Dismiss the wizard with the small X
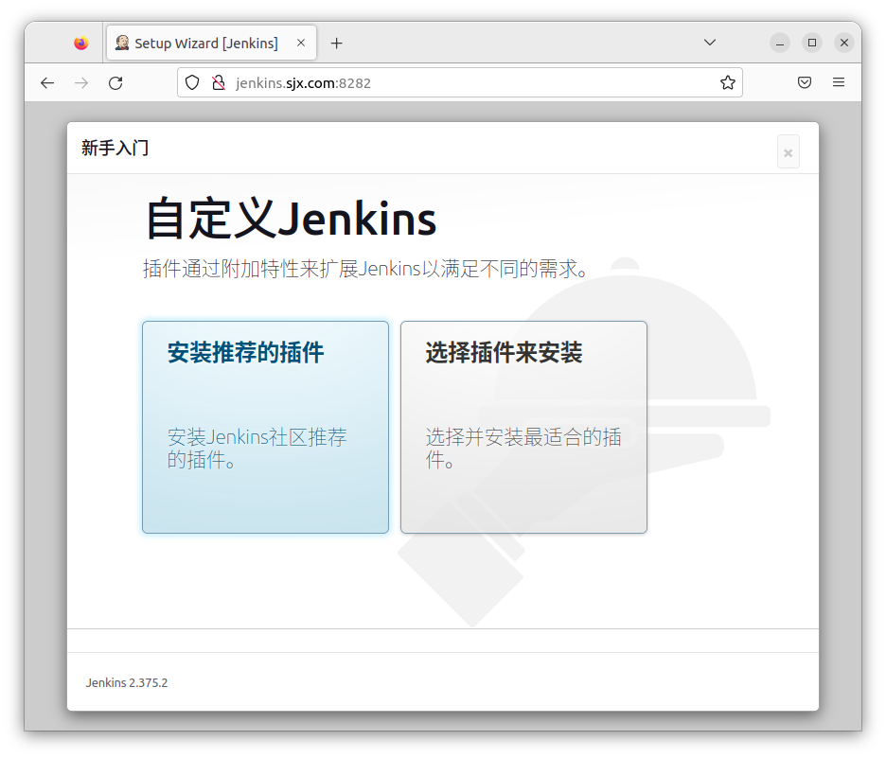The width and height of the screenshot is (886, 758). (788, 151)
